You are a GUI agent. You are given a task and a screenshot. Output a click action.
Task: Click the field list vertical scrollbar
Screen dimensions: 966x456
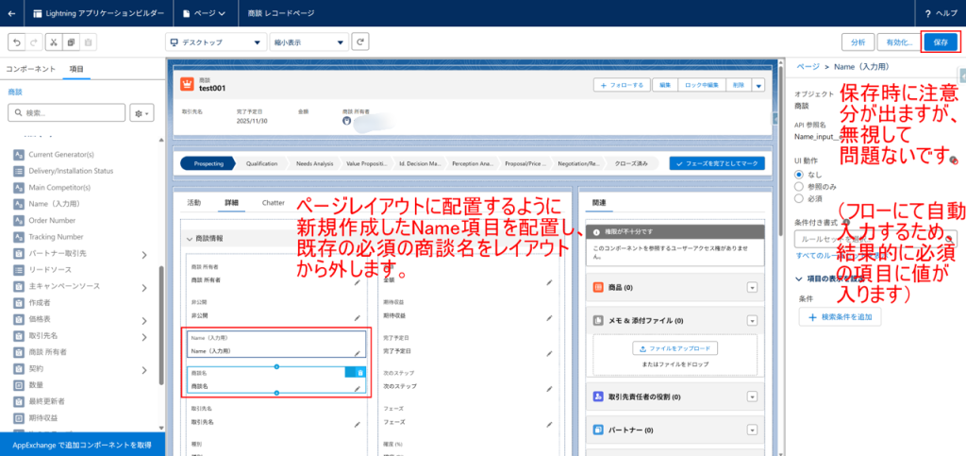[161, 326]
